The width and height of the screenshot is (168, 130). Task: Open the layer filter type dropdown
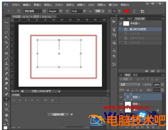126,79
